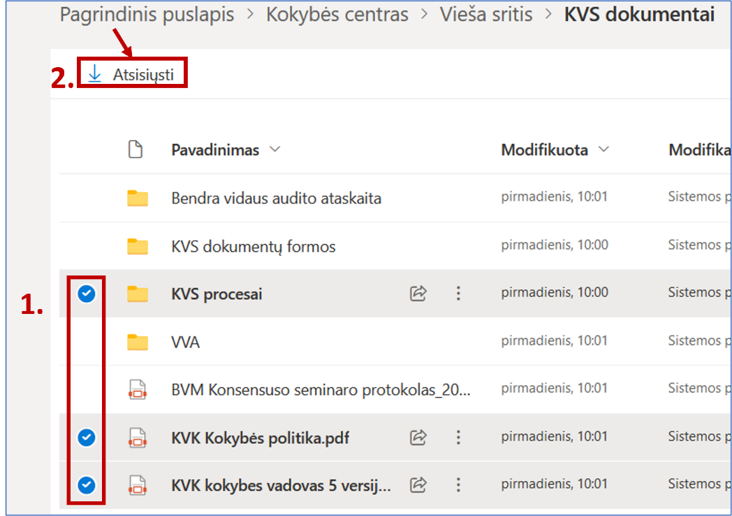
Task: Go to Kokybės centras breadcrumb
Action: coord(337,15)
